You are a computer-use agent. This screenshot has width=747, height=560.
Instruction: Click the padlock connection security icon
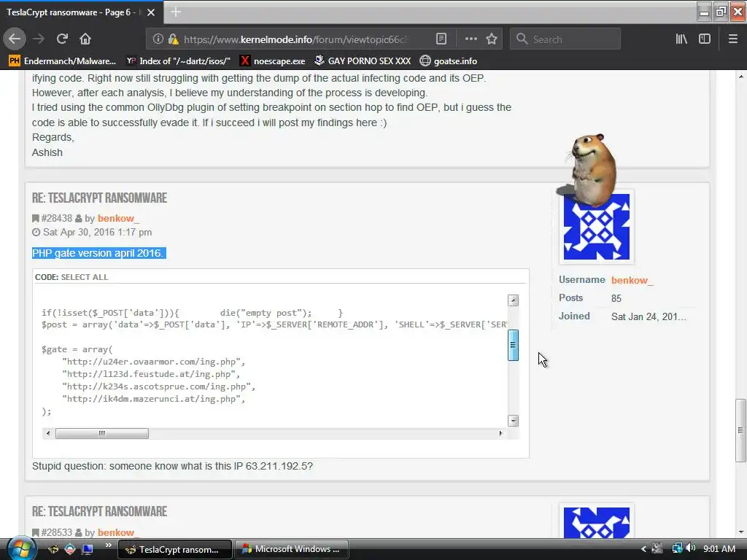173,39
